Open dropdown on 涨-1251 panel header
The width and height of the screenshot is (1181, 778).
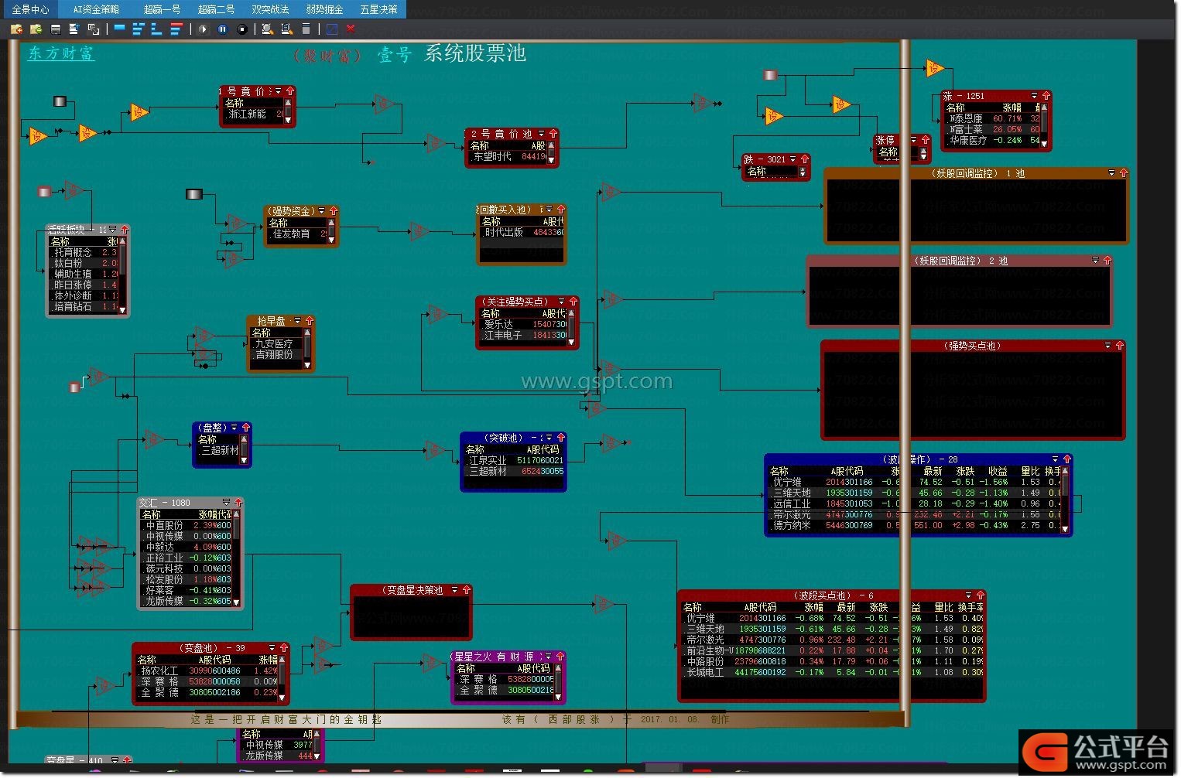[1034, 96]
